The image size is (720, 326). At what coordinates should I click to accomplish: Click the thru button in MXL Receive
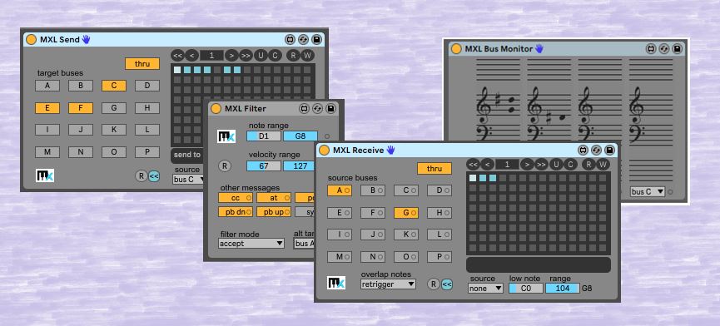(x=434, y=168)
